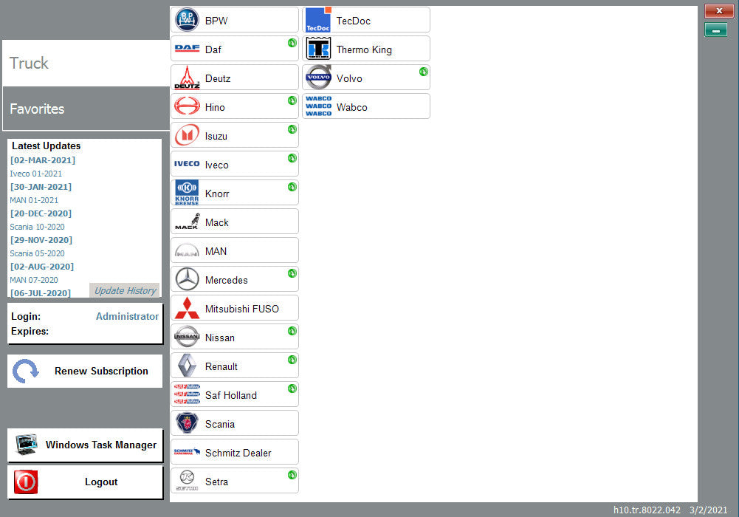Select update date [30-JAN-2021]
Viewport: 739px width, 517px height.
coord(41,187)
